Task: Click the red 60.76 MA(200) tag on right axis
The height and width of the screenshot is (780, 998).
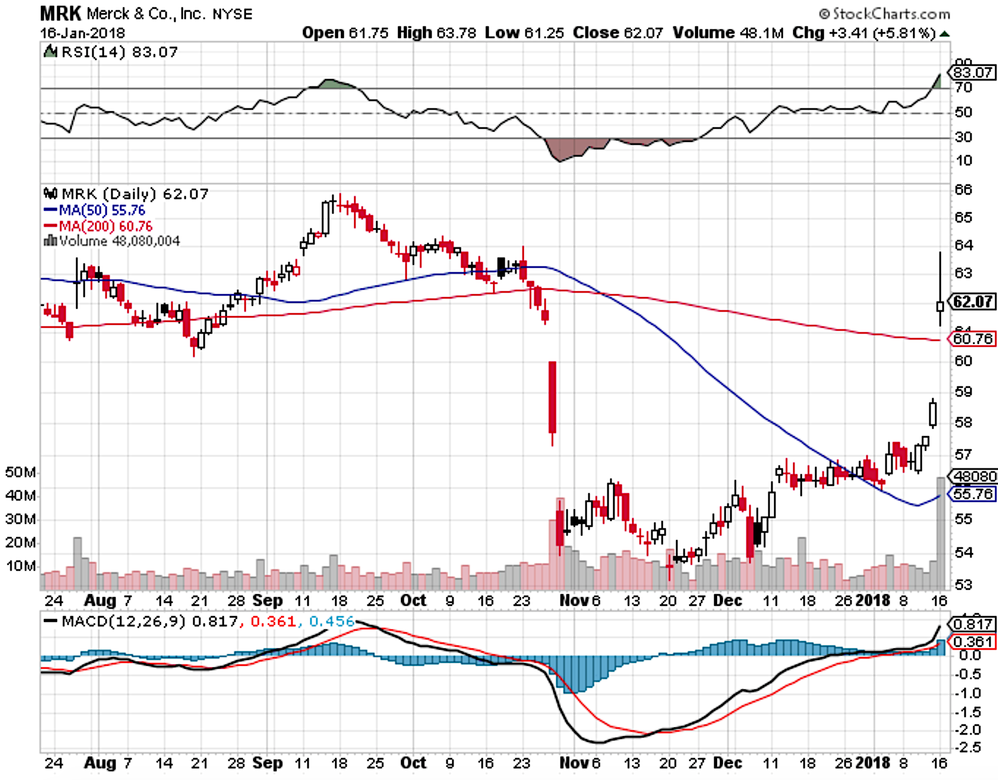Action: 972,339
